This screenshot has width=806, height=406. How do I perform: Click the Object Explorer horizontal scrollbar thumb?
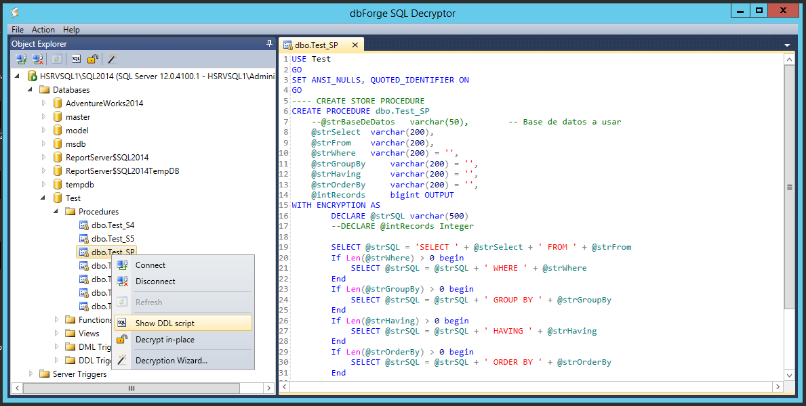(x=131, y=388)
